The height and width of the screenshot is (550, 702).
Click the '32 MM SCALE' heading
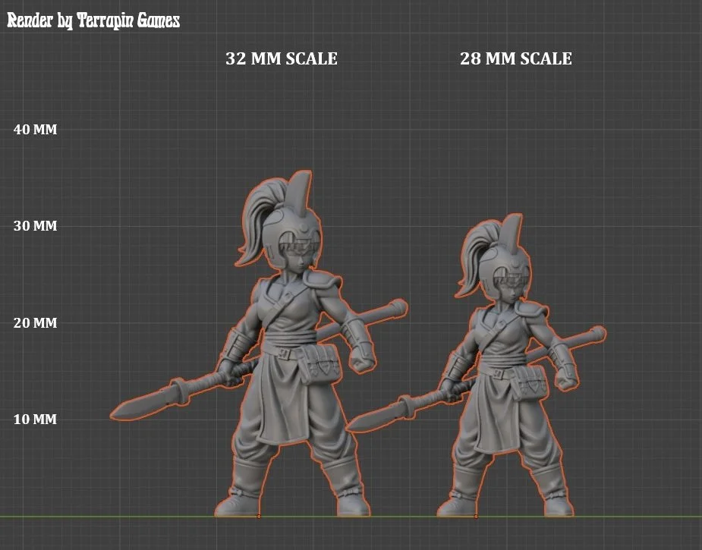[x=281, y=58]
